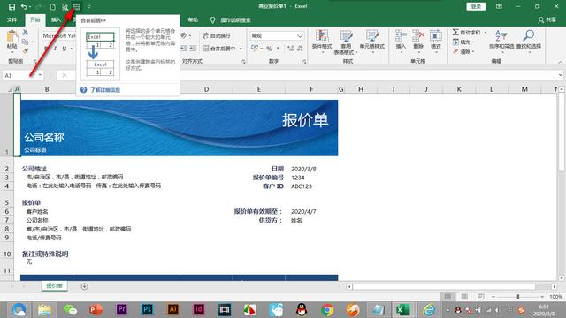The width and height of the screenshot is (566, 318).
Task: Adjust the zoom slider handle
Action: pos(518,297)
